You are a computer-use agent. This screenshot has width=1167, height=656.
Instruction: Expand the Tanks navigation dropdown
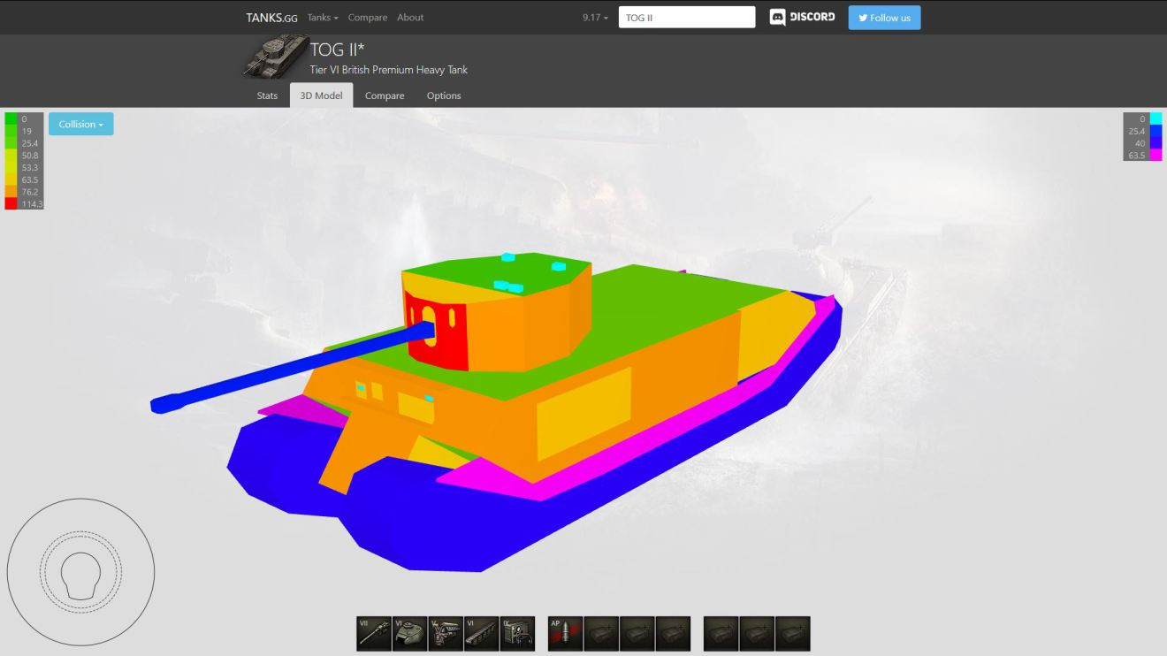pos(323,18)
